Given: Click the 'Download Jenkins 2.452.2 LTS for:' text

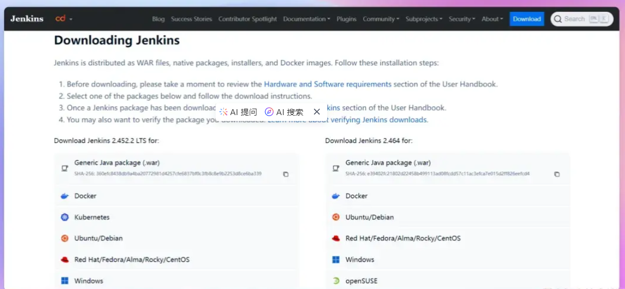Looking at the screenshot, I should click(107, 140).
